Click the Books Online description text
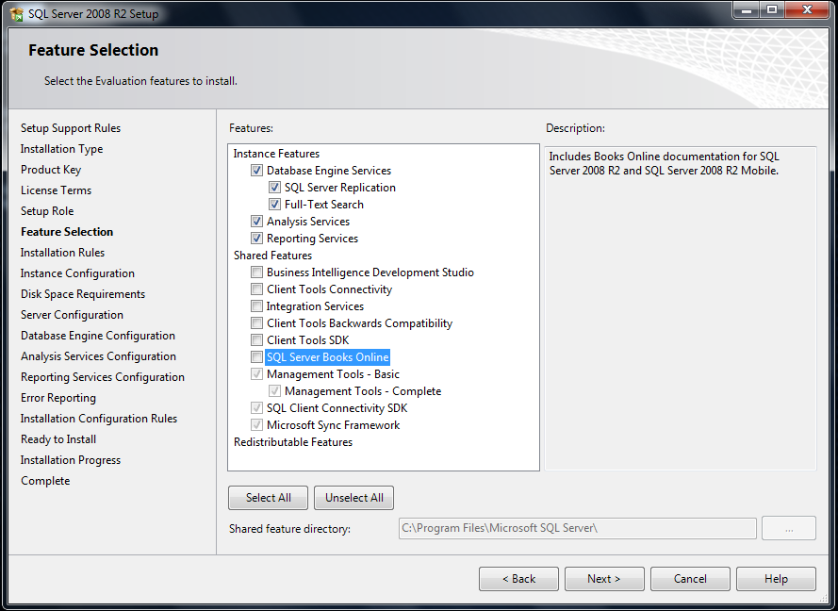Image resolution: width=838 pixels, height=611 pixels. point(664,163)
